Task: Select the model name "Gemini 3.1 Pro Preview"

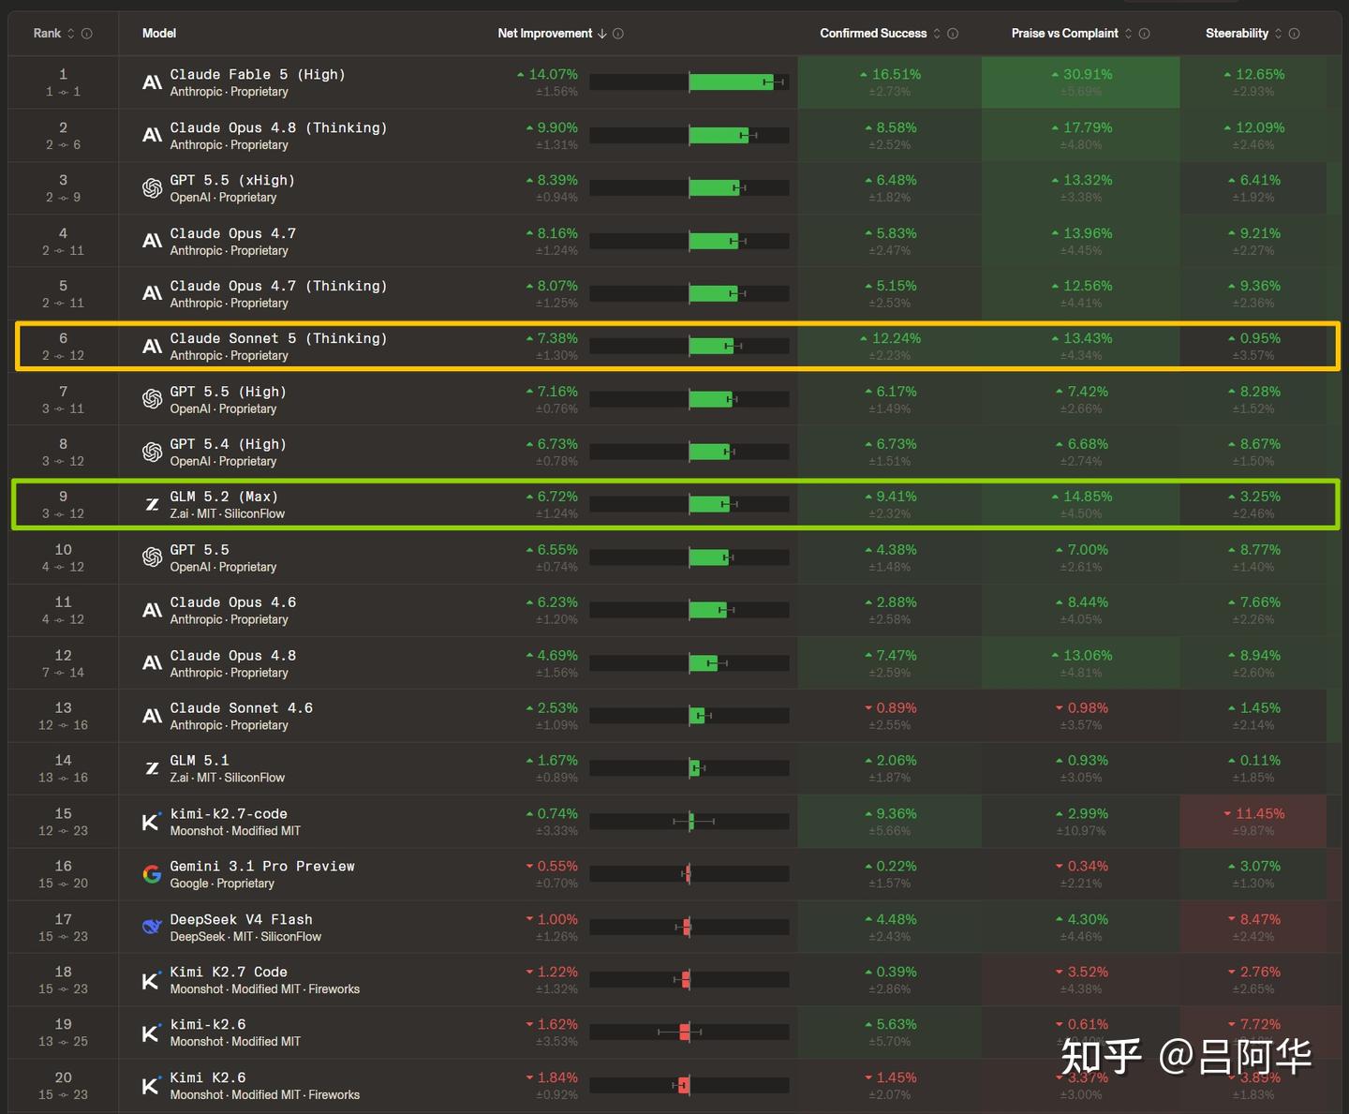Action: pos(262,867)
